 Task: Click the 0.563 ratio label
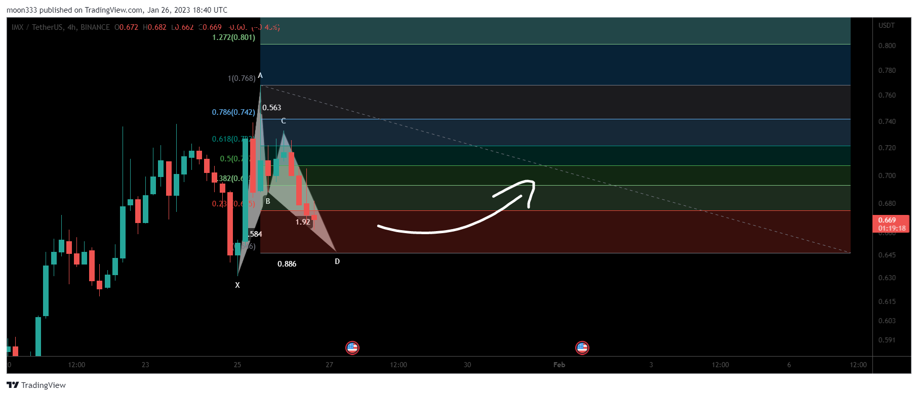tap(272, 108)
